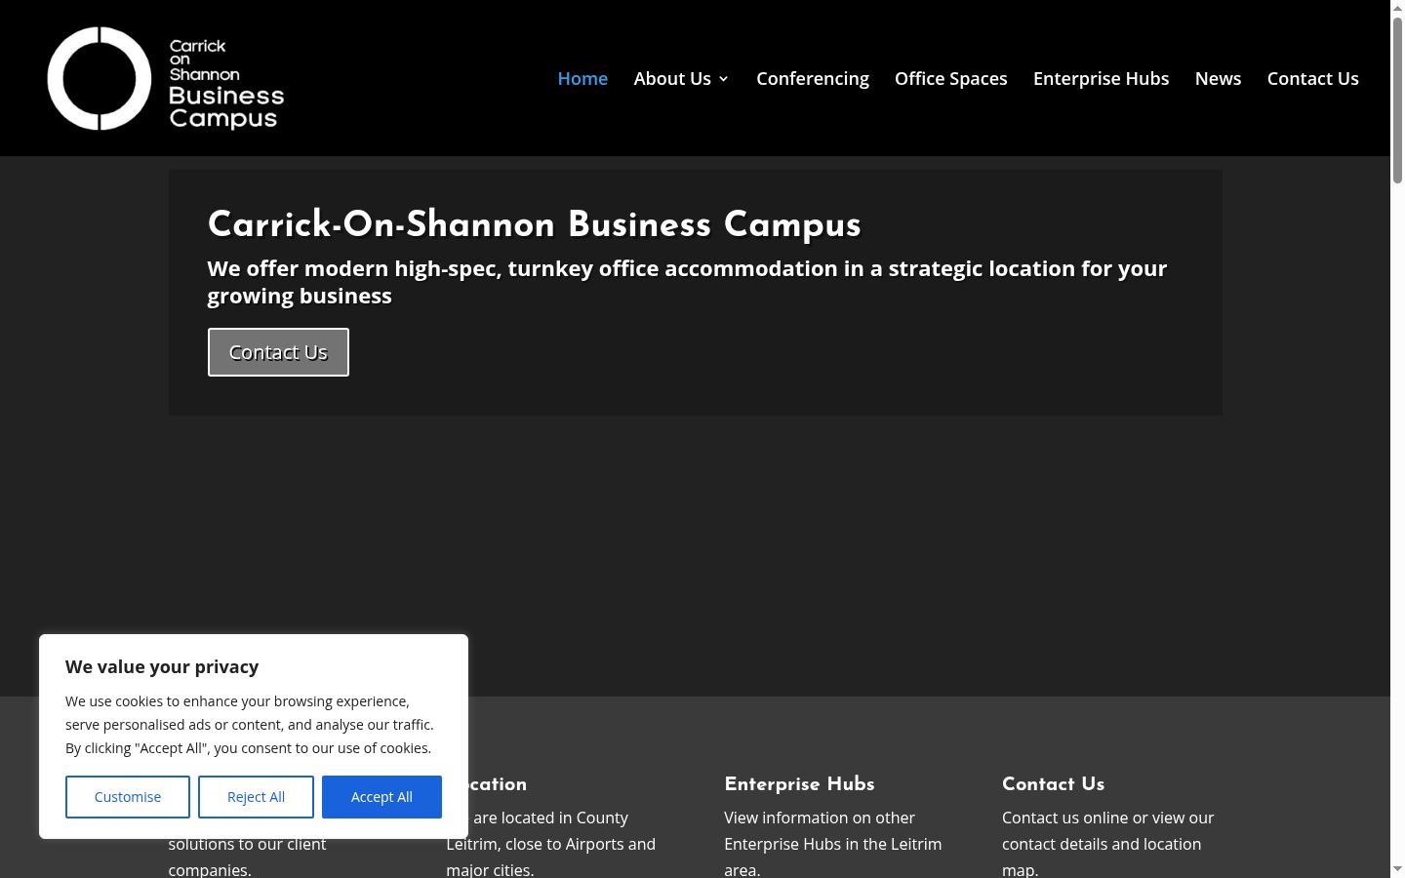Click the Carrick-On-Shannon Business Campus headline
1405x878 pixels.
tap(534, 224)
